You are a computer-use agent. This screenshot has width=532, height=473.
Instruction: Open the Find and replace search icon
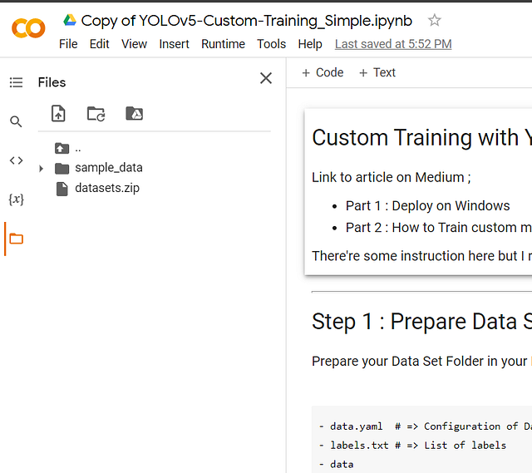click(x=16, y=121)
